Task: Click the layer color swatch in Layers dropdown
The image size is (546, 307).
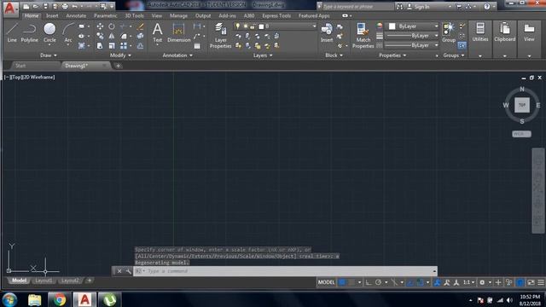Action: [261, 26]
